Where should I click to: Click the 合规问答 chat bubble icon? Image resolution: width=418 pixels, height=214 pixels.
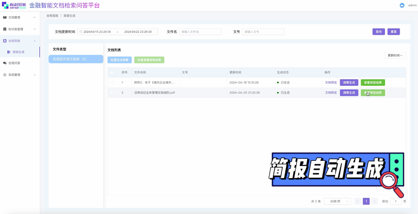click(5, 63)
